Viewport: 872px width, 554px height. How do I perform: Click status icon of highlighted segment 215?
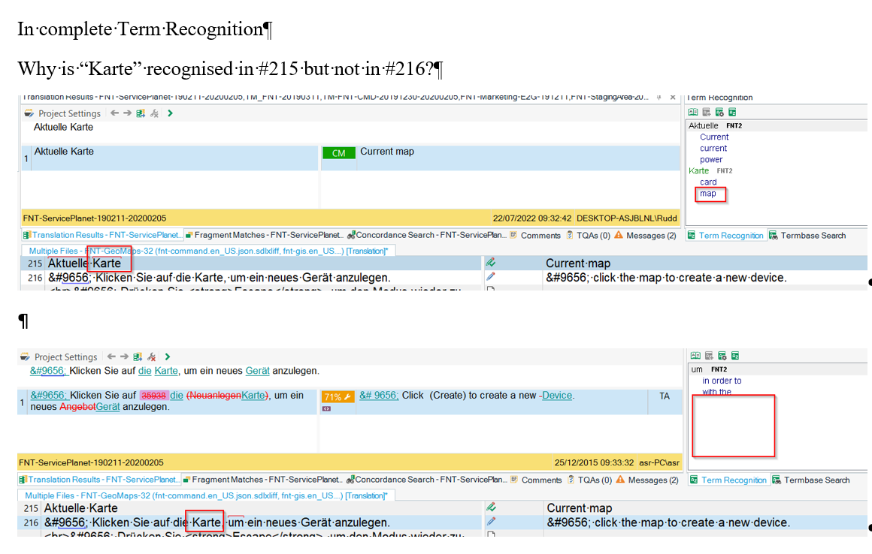point(490,263)
